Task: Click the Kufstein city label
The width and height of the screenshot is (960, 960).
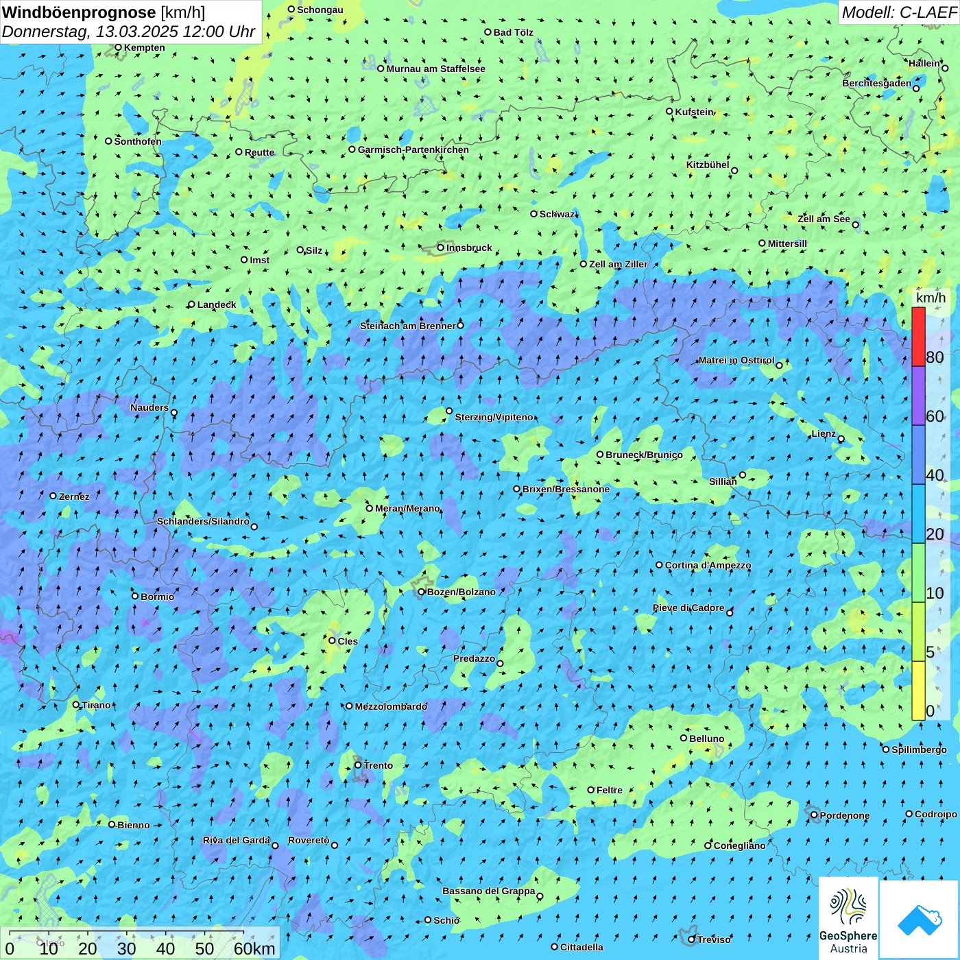Action: click(694, 112)
